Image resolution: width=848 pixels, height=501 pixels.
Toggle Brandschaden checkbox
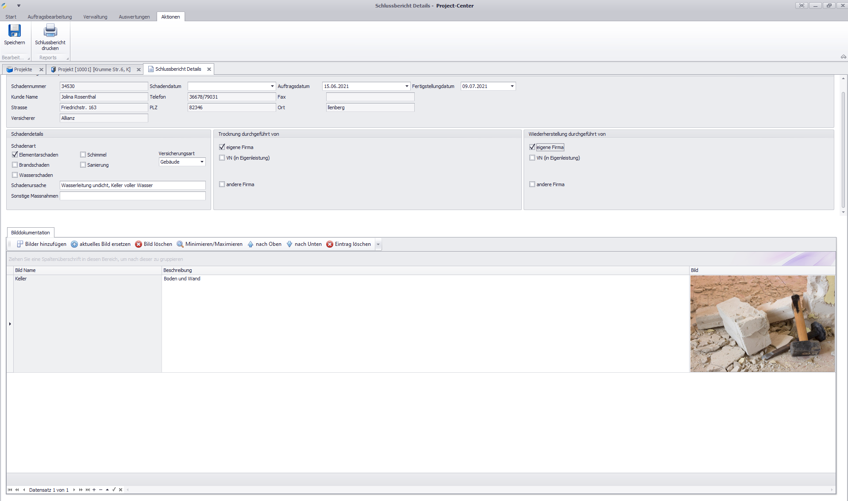(x=15, y=164)
